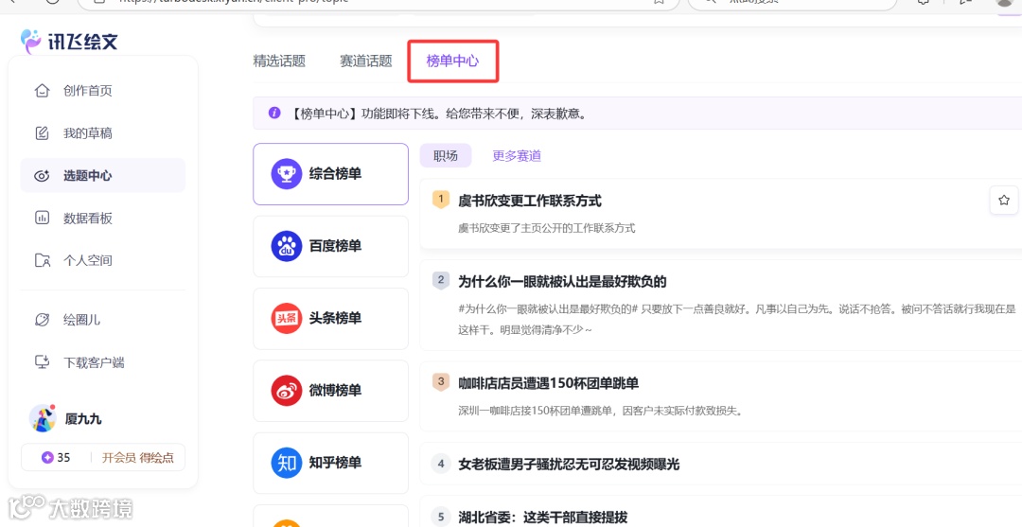
Task: Click the browser address bar
Action: point(378,2)
